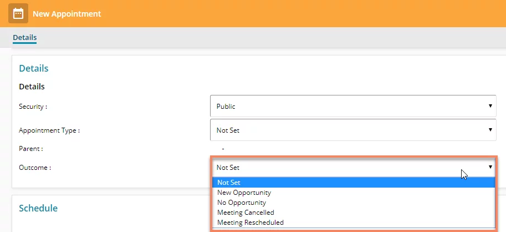Click the teal Details section heading

pos(34,68)
